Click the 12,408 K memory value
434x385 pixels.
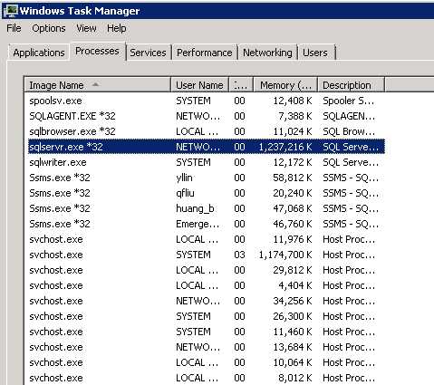tap(293, 101)
